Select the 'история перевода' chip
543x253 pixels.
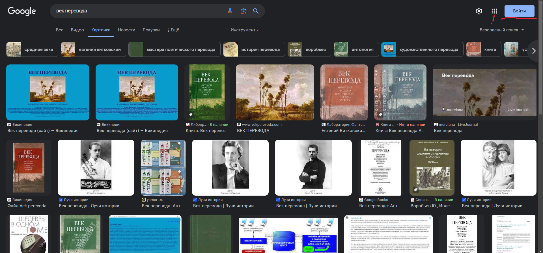pos(254,49)
